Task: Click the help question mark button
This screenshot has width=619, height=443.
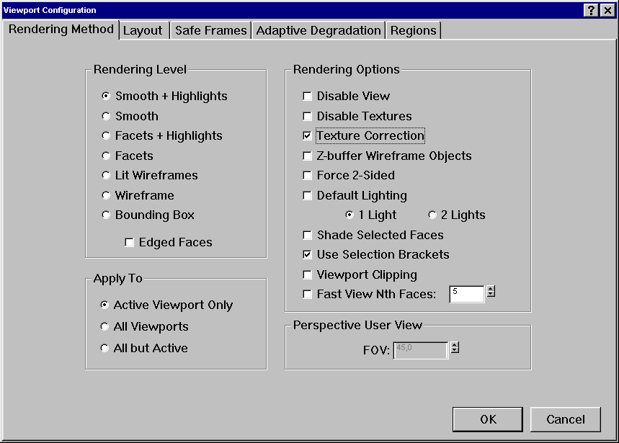Action: tap(591, 10)
